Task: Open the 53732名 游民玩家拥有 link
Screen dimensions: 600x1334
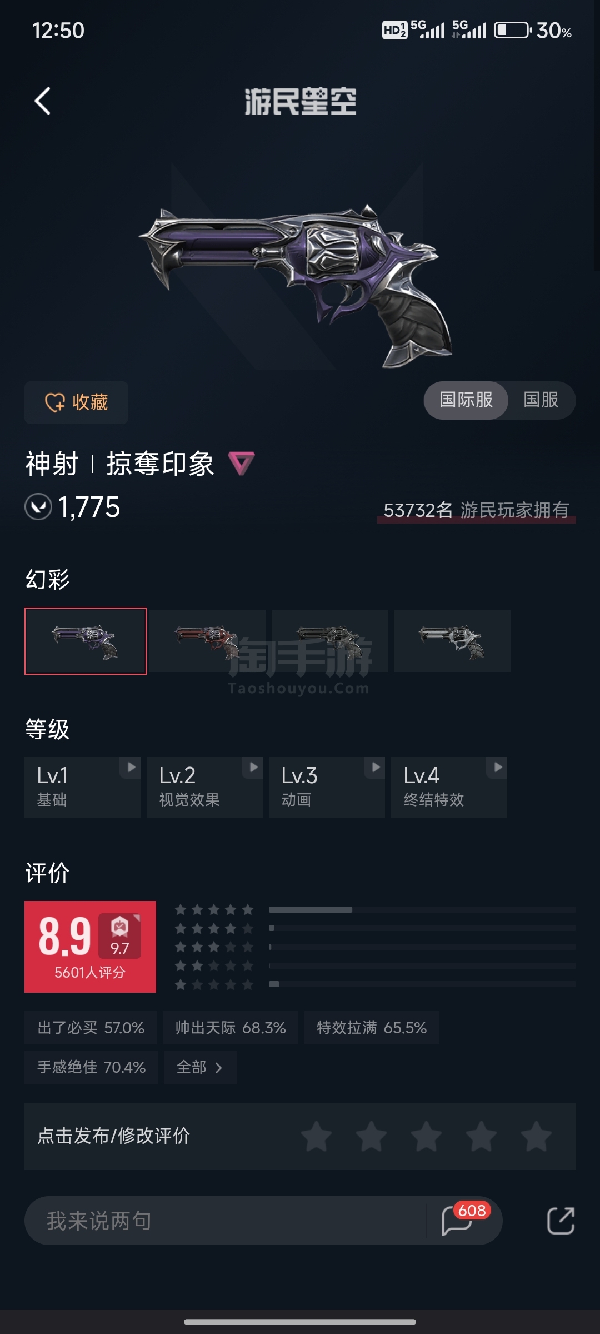Action: 477,510
